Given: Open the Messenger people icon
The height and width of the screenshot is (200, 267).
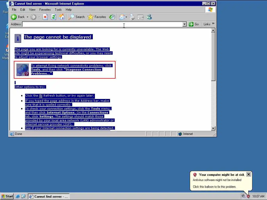Looking at the screenshot, I should pos(149,17).
